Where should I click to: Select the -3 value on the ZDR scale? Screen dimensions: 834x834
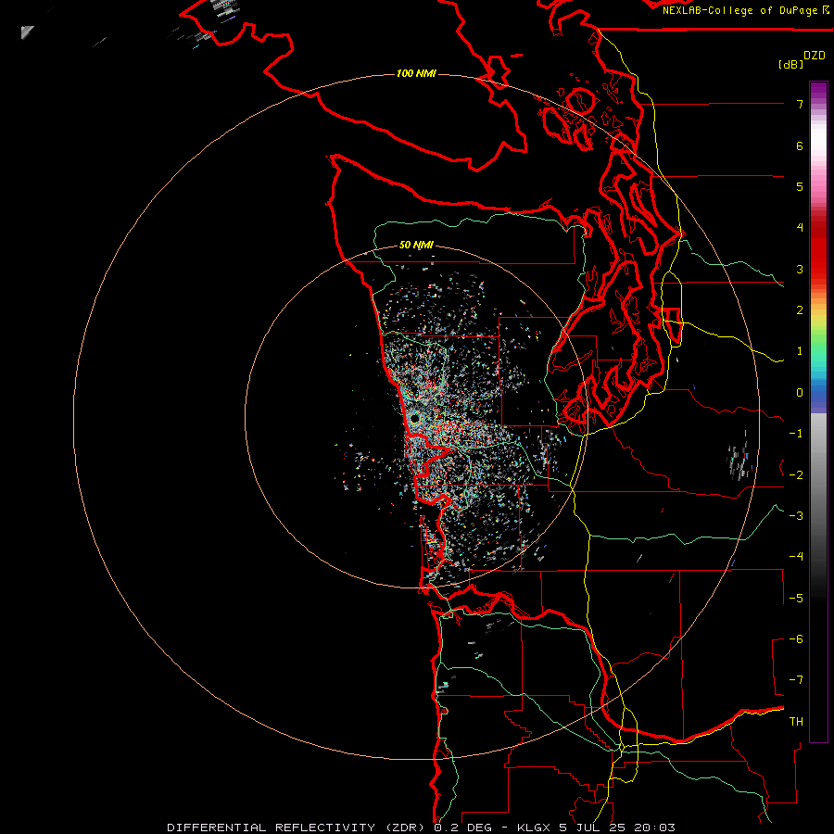(796, 515)
